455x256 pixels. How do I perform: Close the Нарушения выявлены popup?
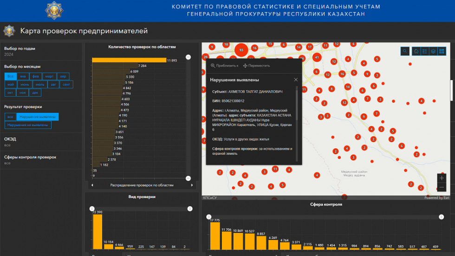(296, 80)
